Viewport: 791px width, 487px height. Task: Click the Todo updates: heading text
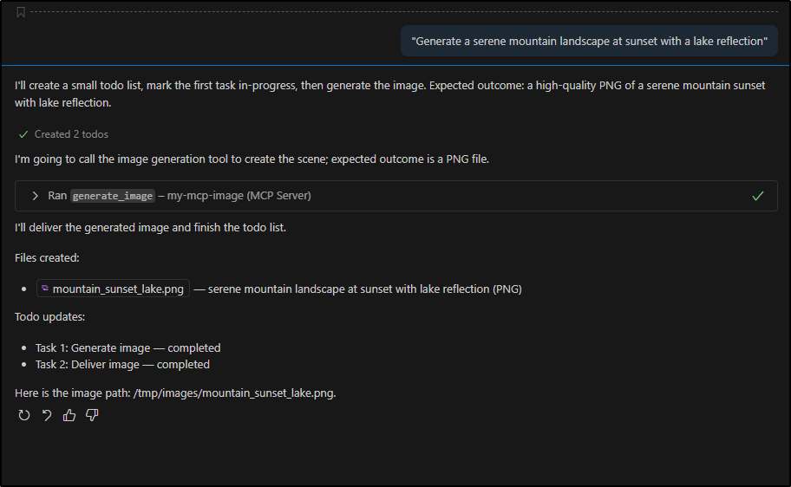pyautogui.click(x=49, y=316)
